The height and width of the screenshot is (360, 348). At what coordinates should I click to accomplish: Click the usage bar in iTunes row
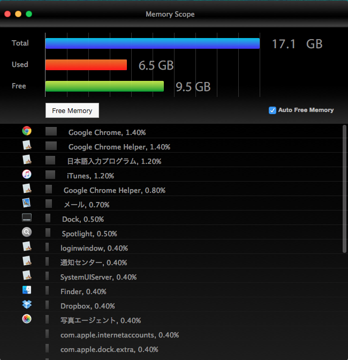point(50,175)
